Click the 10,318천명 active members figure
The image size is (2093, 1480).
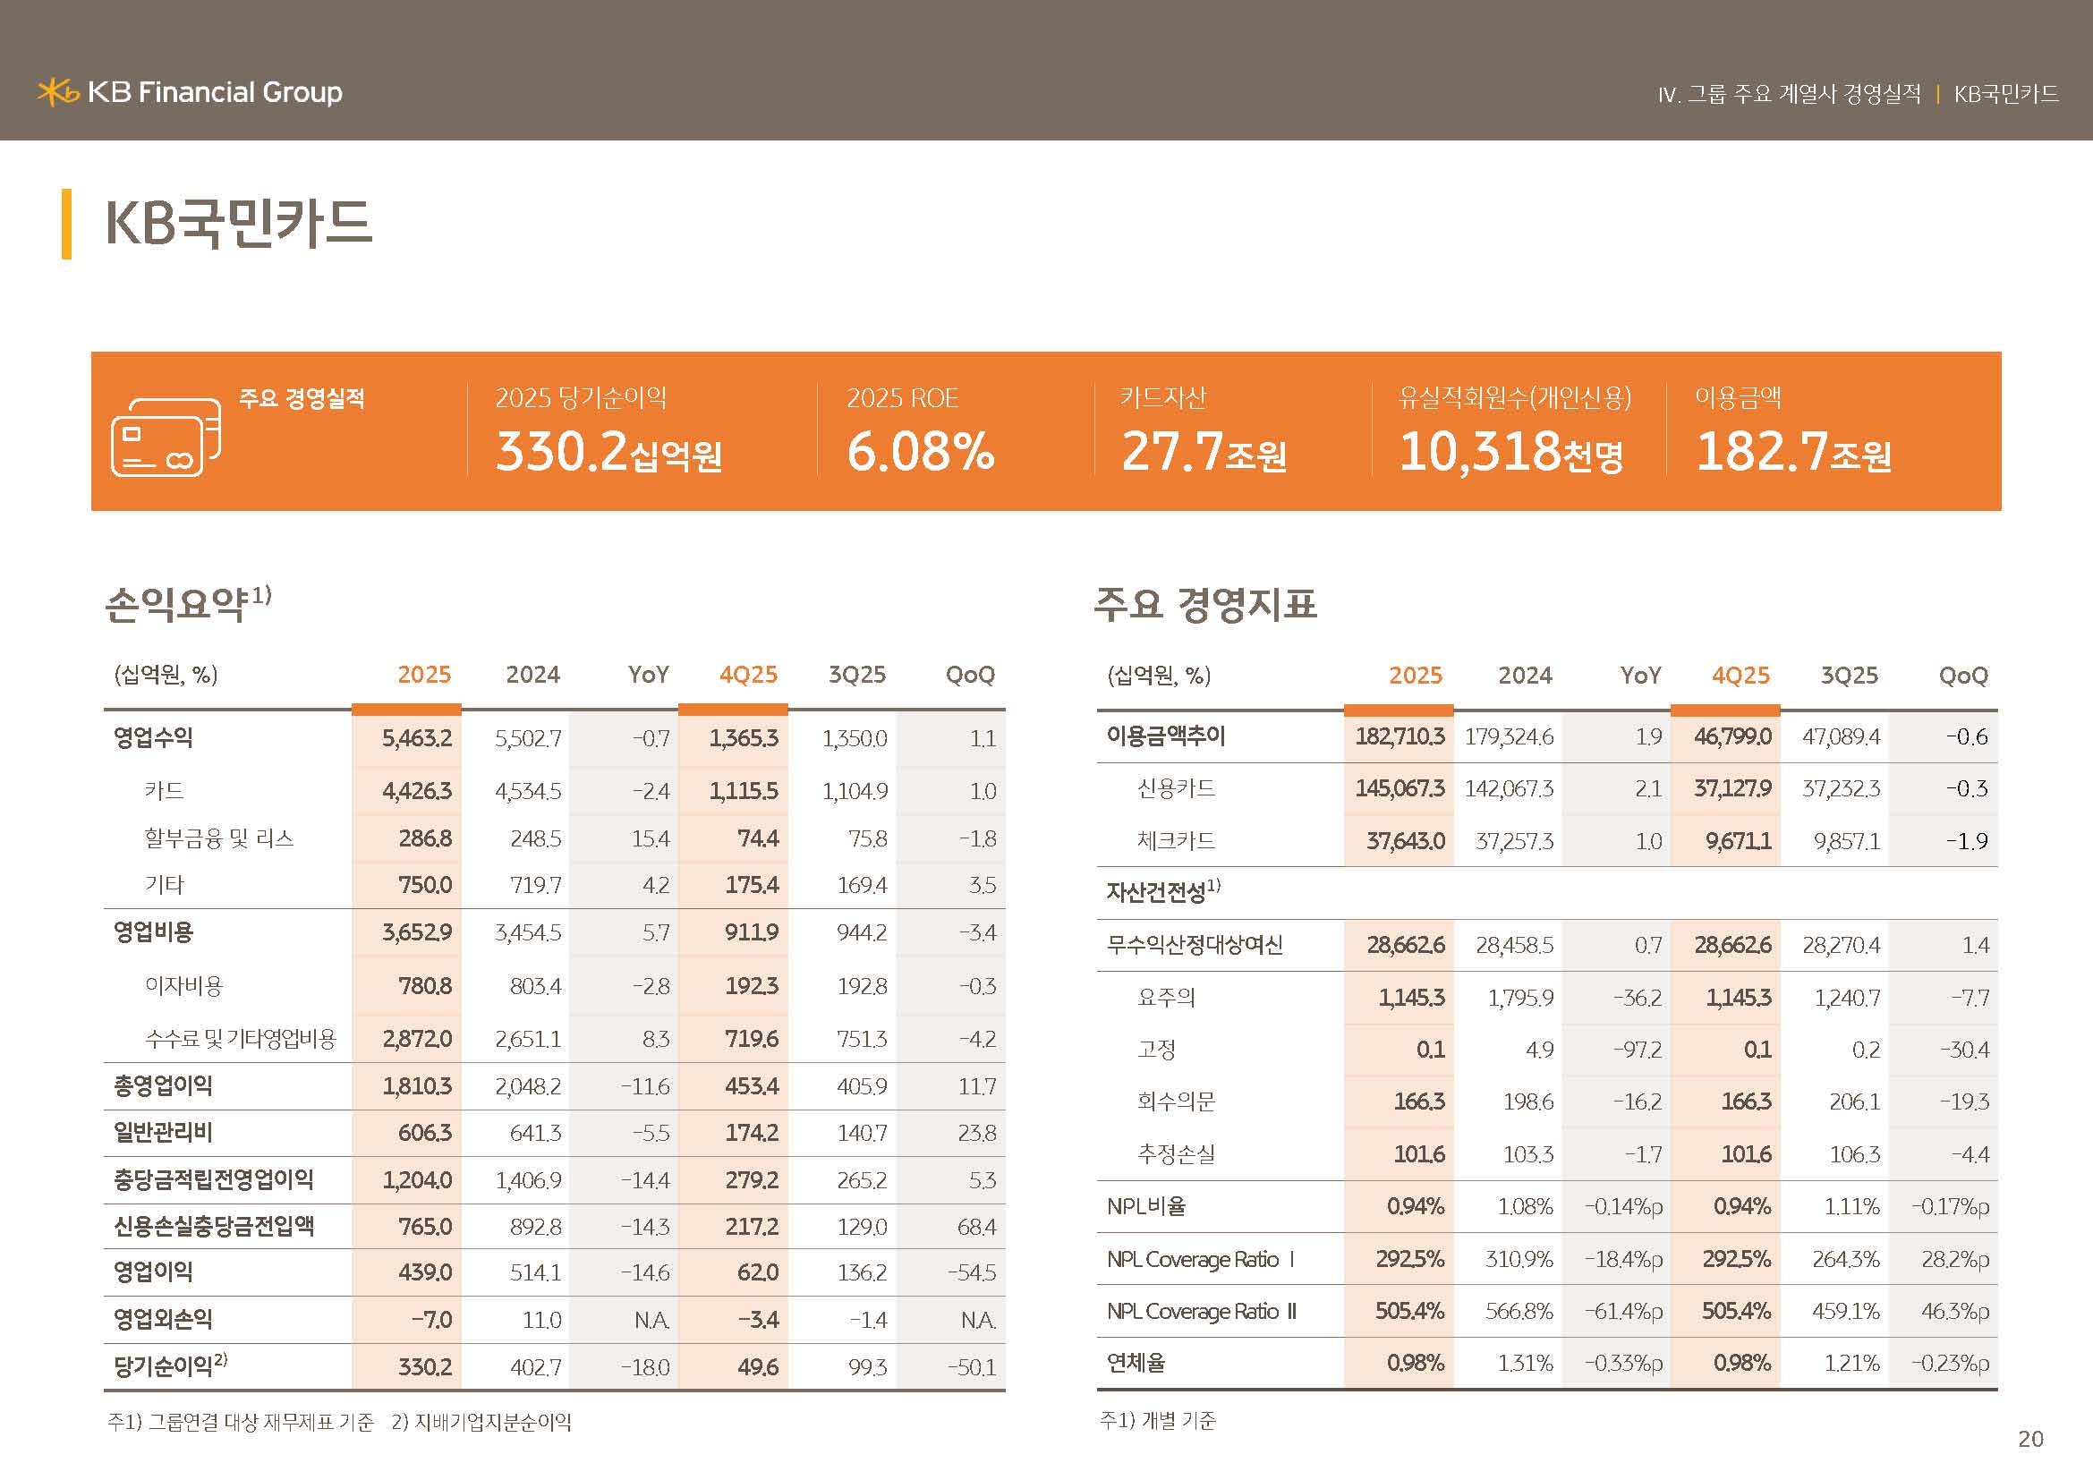(1510, 452)
